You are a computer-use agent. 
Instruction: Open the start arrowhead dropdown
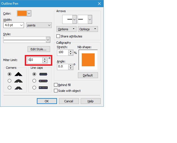(x=74, y=20)
